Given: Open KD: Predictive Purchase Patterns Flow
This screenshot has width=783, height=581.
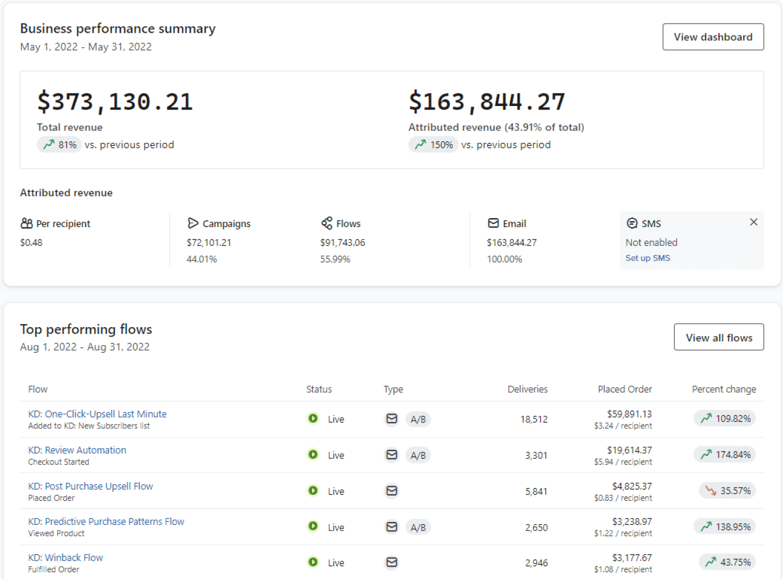Looking at the screenshot, I should [106, 521].
